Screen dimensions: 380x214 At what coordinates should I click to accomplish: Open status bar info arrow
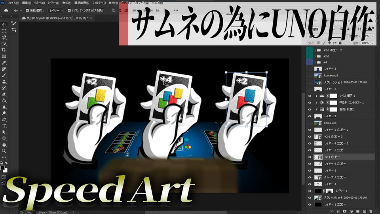(x=74, y=212)
